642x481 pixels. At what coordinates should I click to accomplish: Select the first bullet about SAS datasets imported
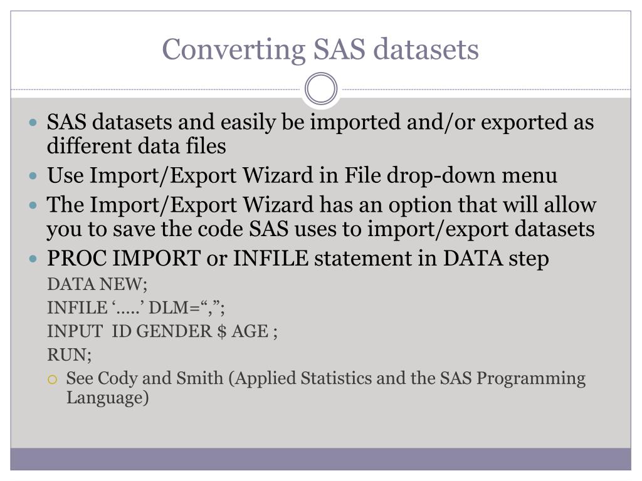(320, 134)
